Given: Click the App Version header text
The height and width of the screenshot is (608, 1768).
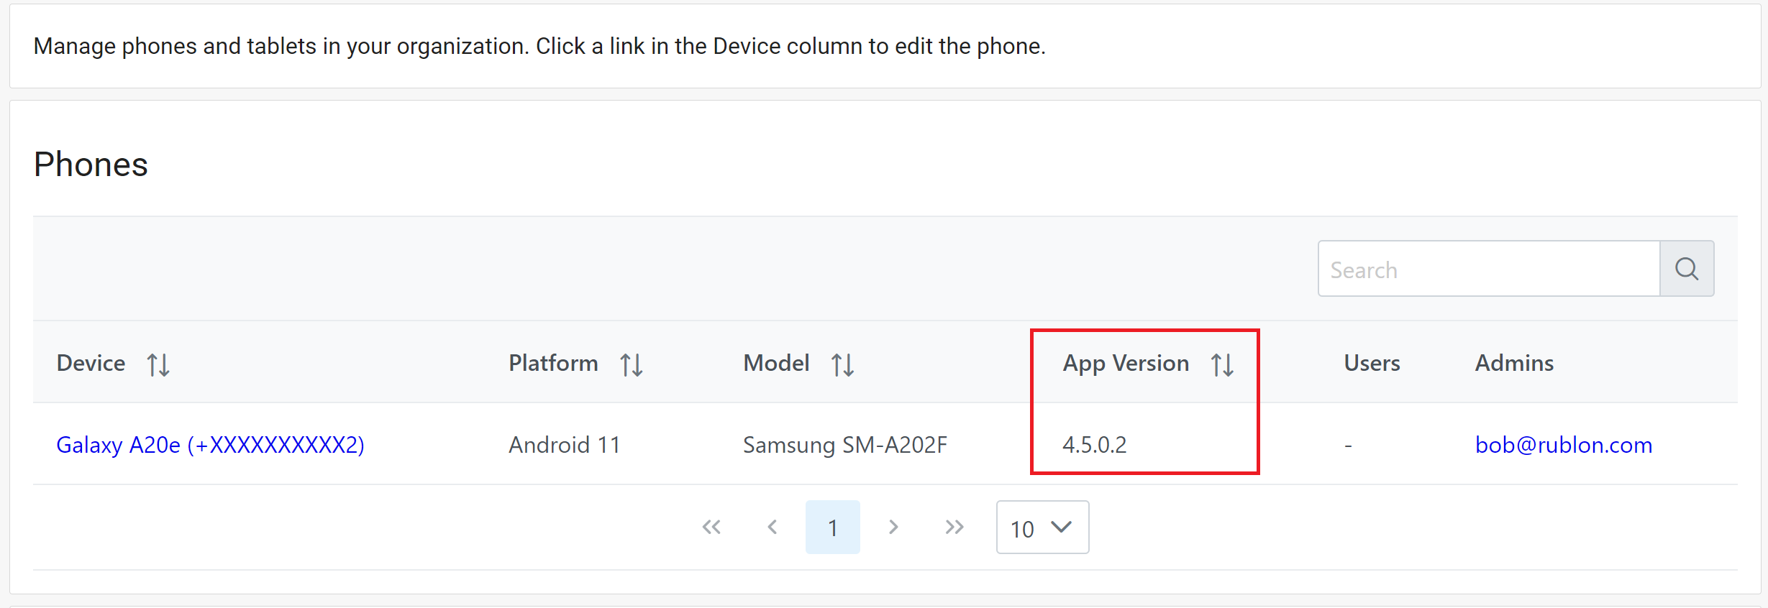Looking at the screenshot, I should [1126, 363].
